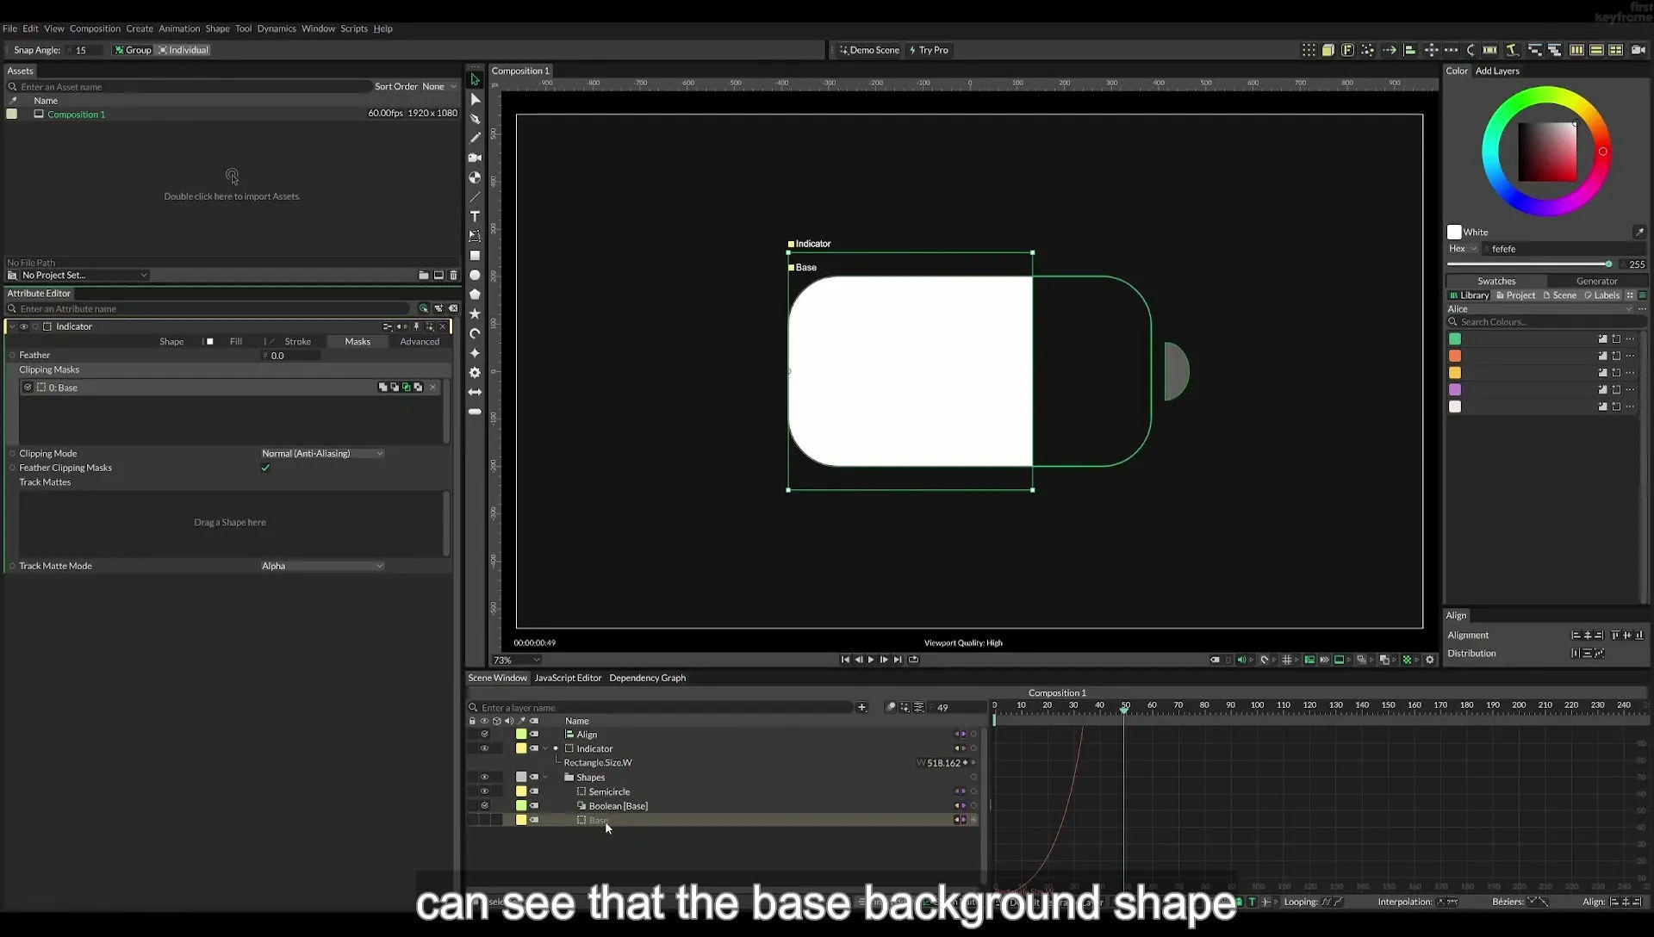
Task: Select the Text tool in the vertical toolbar
Action: (x=475, y=216)
